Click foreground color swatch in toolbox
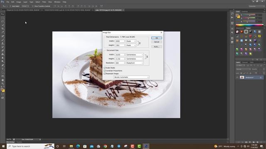Screen dimensions: 266x149 pos(2,89)
